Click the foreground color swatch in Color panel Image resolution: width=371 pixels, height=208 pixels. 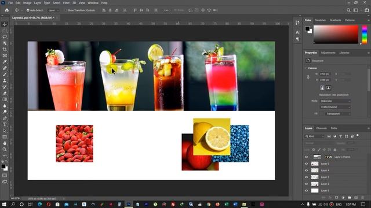[307, 29]
